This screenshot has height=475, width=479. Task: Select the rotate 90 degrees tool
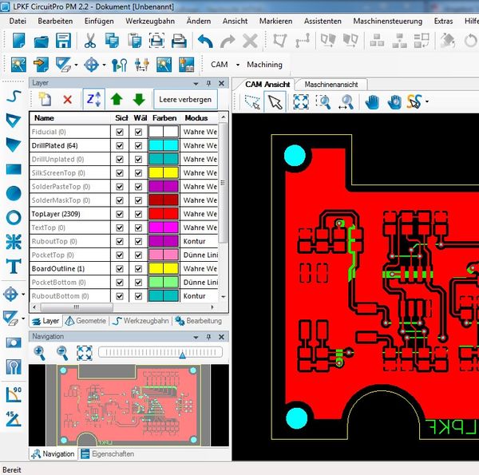pyautogui.click(x=13, y=393)
